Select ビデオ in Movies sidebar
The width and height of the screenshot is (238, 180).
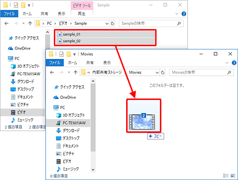(x=64, y=161)
